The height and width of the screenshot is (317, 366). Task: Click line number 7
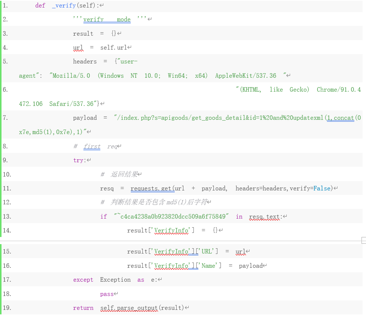click(5, 118)
